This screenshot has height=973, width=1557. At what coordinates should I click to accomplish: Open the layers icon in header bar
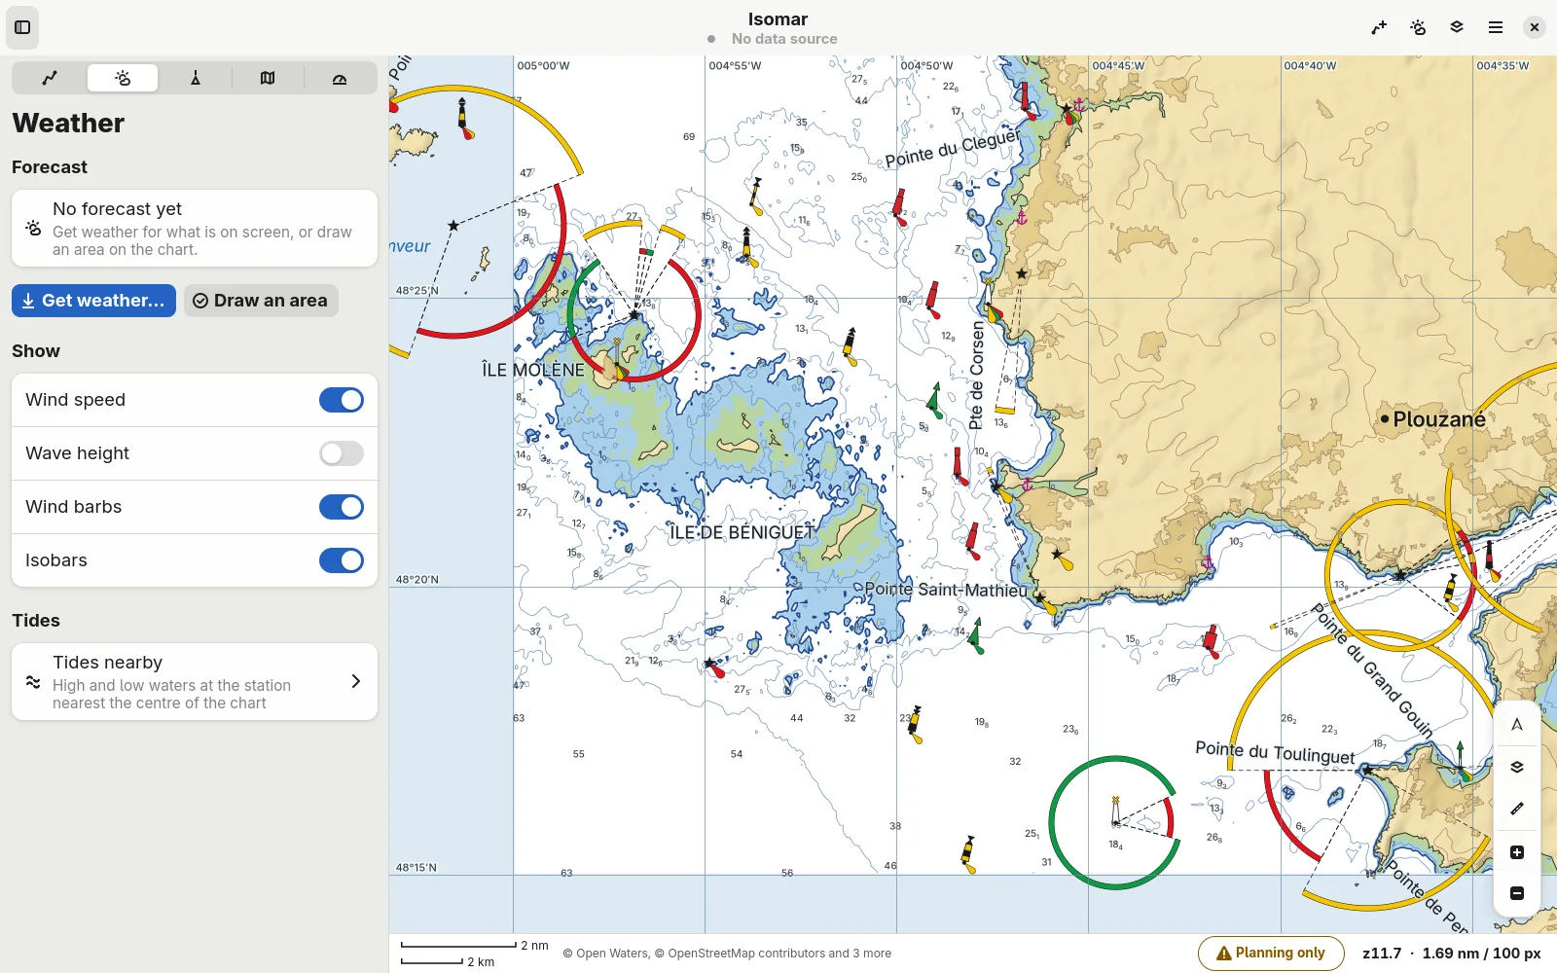pos(1457,27)
